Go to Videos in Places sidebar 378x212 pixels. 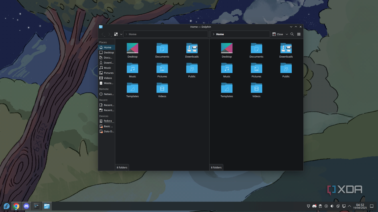click(x=107, y=78)
